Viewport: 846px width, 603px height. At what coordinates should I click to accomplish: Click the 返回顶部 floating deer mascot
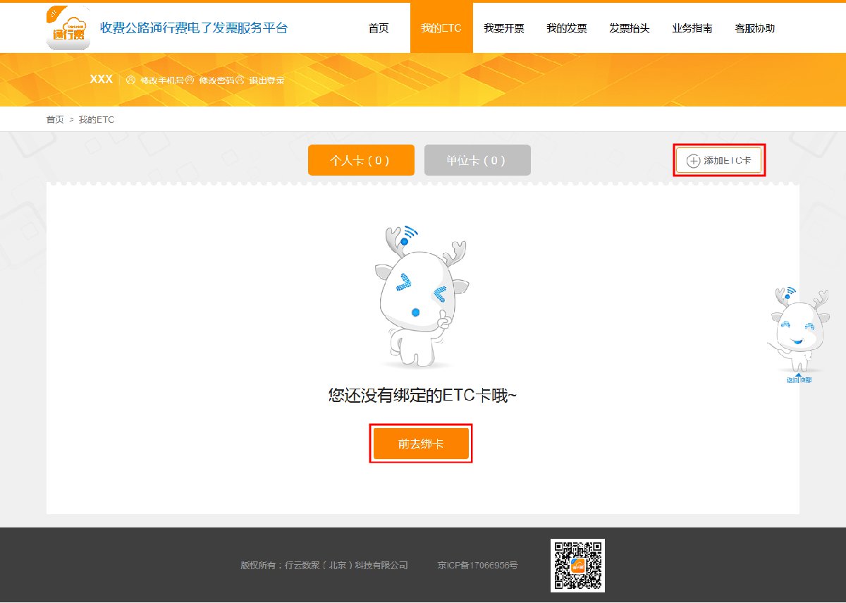(x=799, y=334)
